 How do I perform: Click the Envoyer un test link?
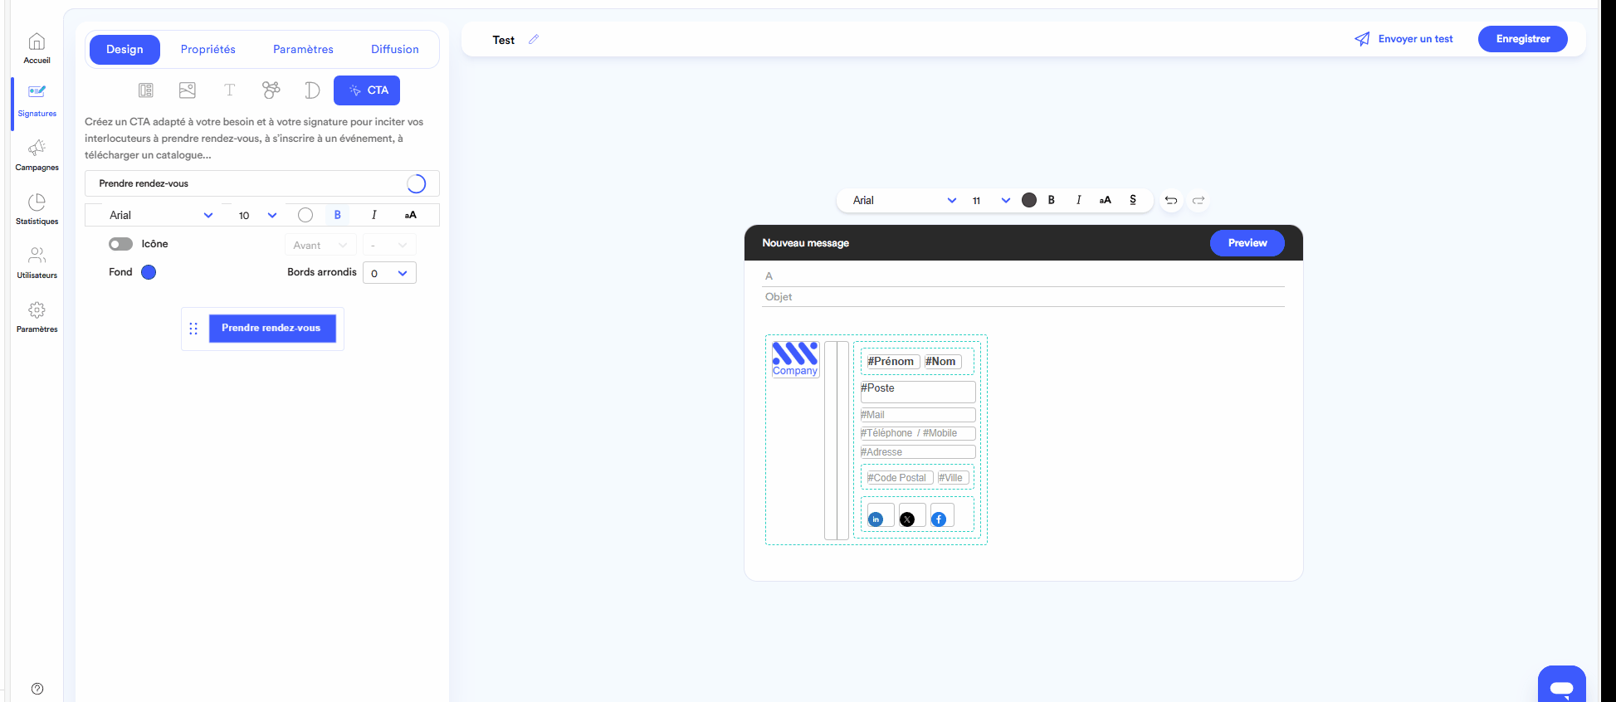[x=1404, y=39]
